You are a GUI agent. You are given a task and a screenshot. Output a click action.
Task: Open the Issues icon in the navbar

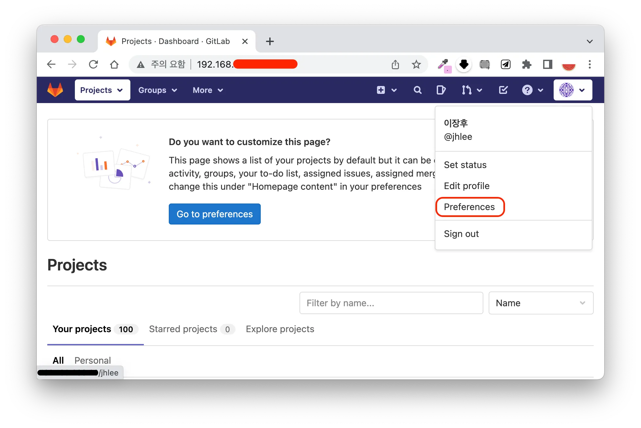(x=441, y=90)
